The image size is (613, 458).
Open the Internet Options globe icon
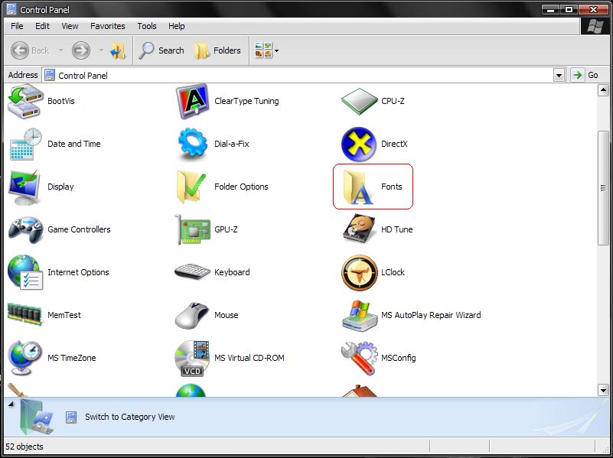click(x=24, y=272)
